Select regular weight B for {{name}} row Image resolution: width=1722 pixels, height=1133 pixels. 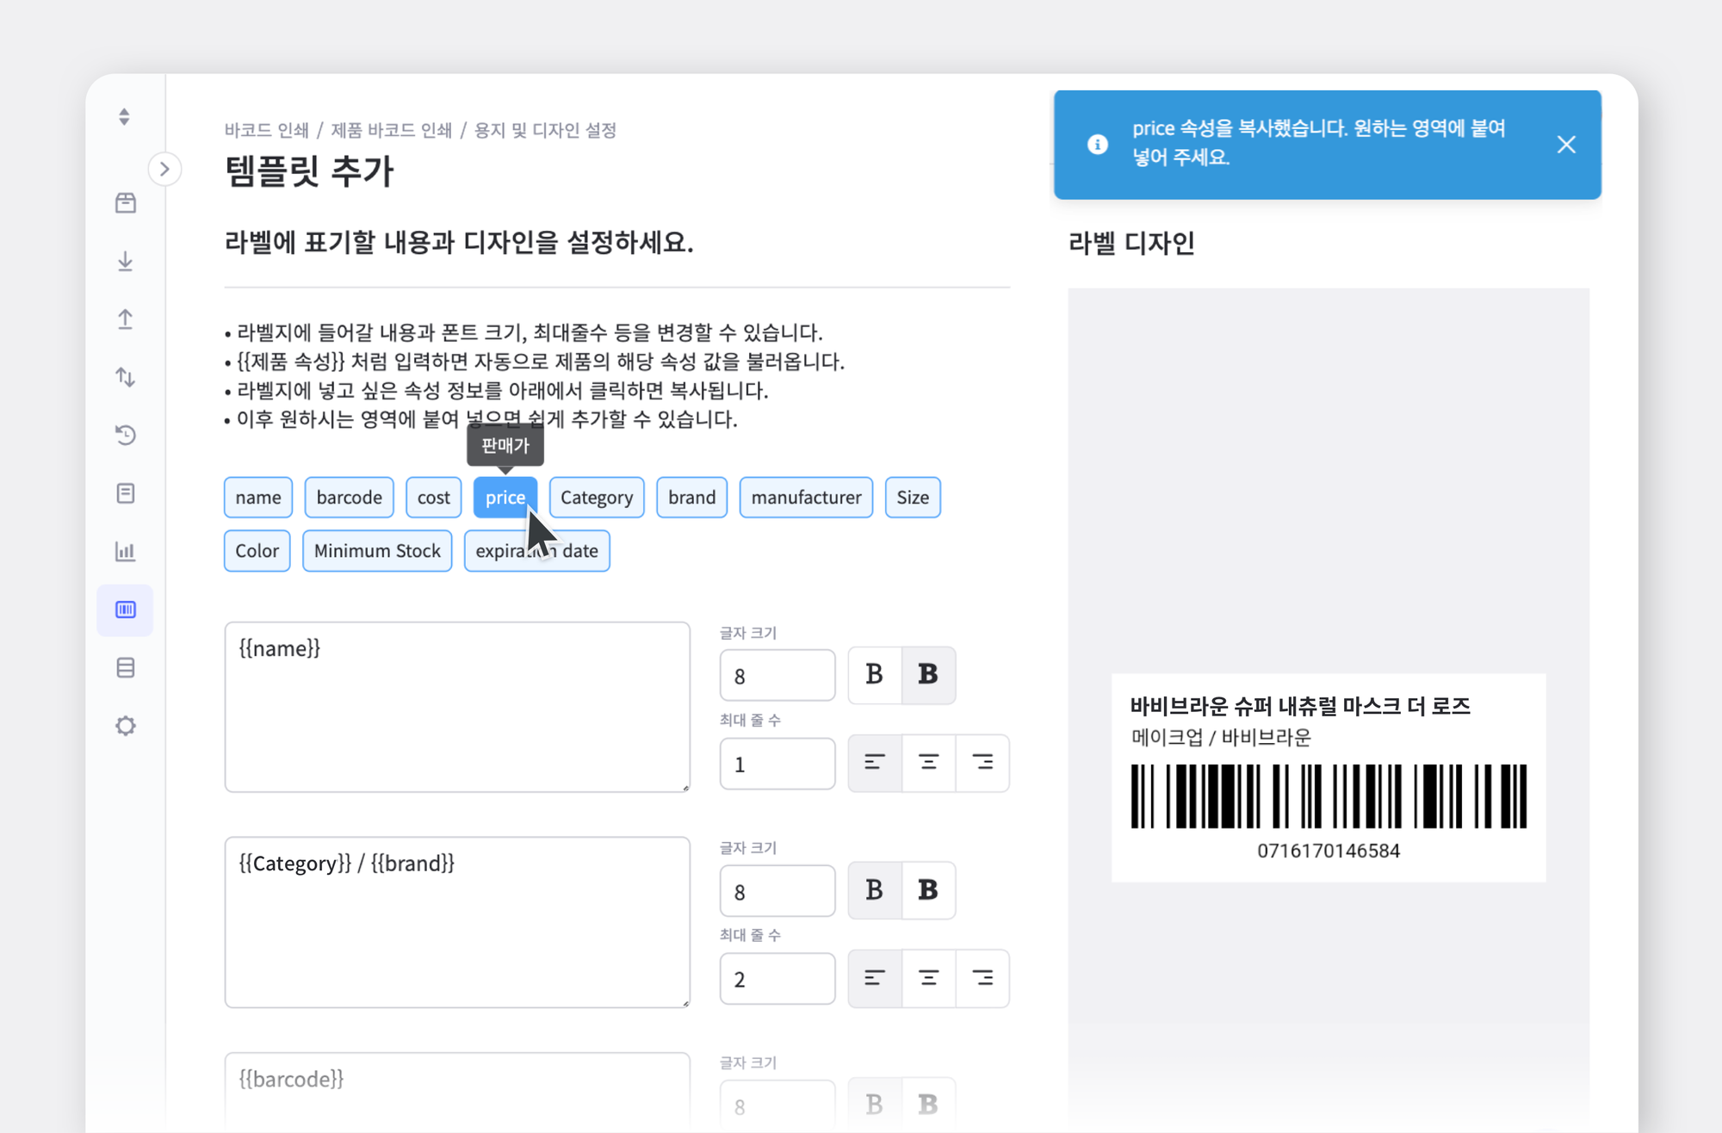(x=874, y=674)
